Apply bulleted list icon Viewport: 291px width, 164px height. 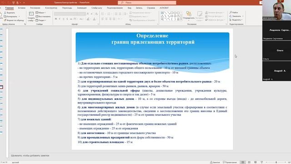pos(102,14)
